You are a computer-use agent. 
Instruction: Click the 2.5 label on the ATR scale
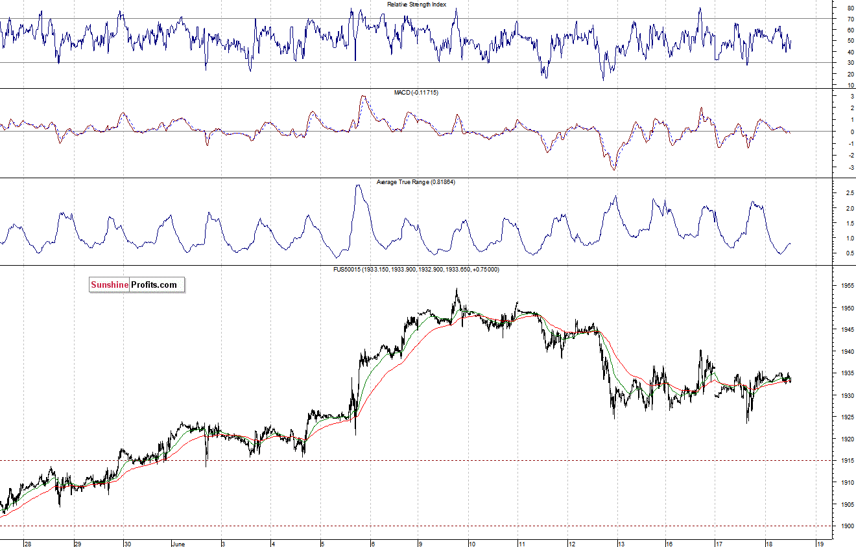coord(850,193)
